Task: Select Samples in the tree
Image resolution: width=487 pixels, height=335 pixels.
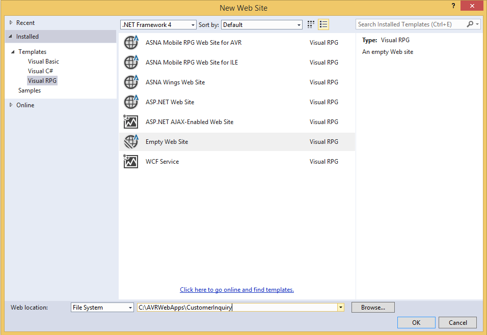Action: click(x=30, y=90)
